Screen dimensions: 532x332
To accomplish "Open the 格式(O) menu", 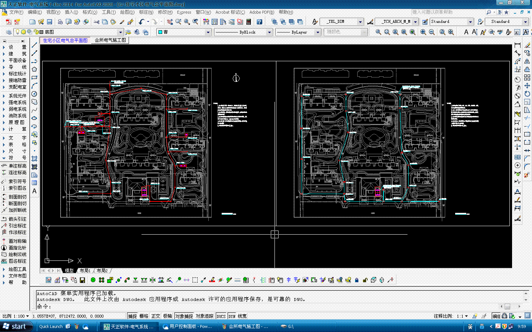I will pyautogui.click(x=90, y=12).
